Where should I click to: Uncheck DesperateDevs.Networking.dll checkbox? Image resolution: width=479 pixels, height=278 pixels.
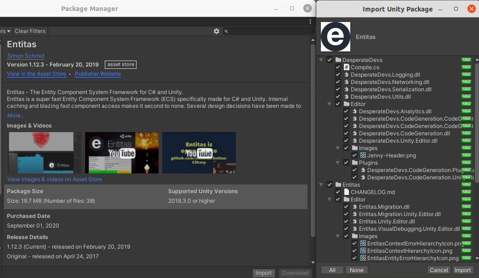(x=337, y=82)
